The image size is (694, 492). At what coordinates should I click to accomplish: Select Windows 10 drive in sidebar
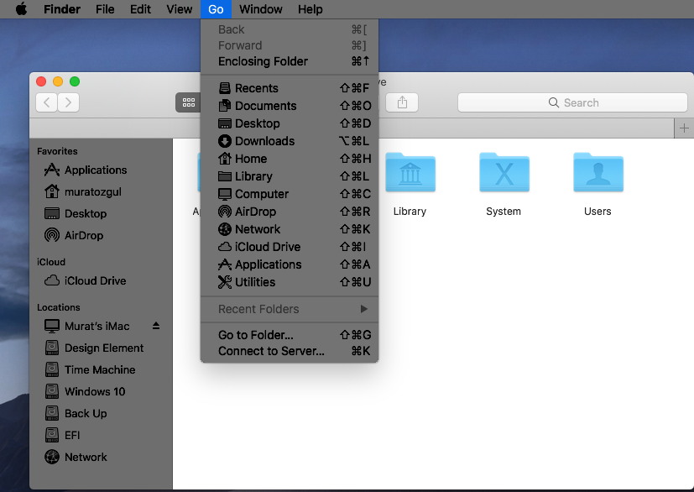pyautogui.click(x=101, y=391)
